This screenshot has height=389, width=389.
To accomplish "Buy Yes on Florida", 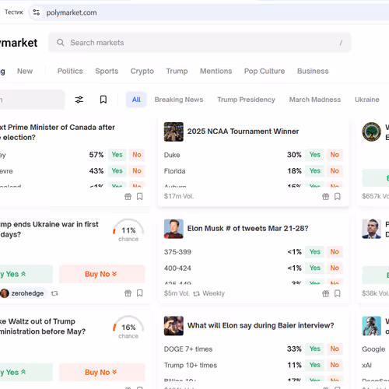I will (x=314, y=171).
